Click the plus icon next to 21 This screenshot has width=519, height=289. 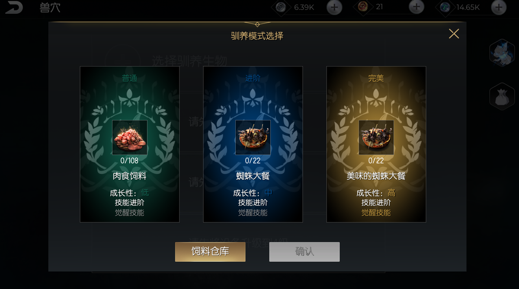416,7
